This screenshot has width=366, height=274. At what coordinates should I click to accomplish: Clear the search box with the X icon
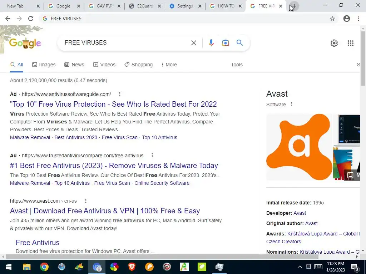193,43
